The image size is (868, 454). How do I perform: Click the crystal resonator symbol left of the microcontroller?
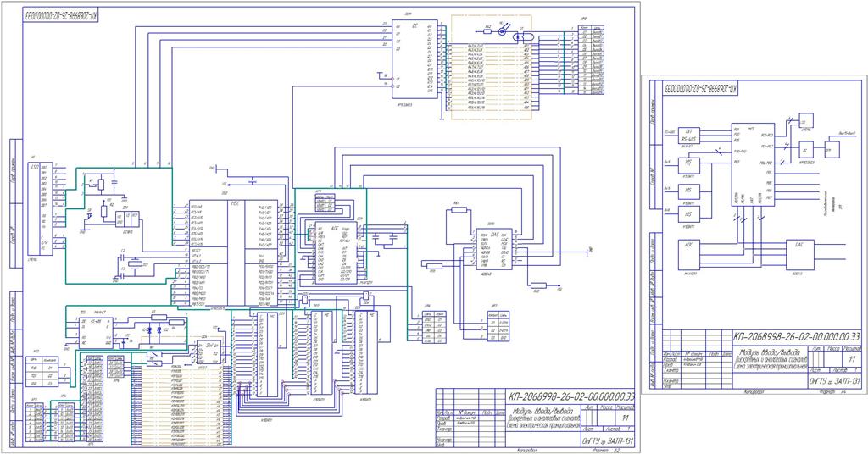click(x=135, y=263)
